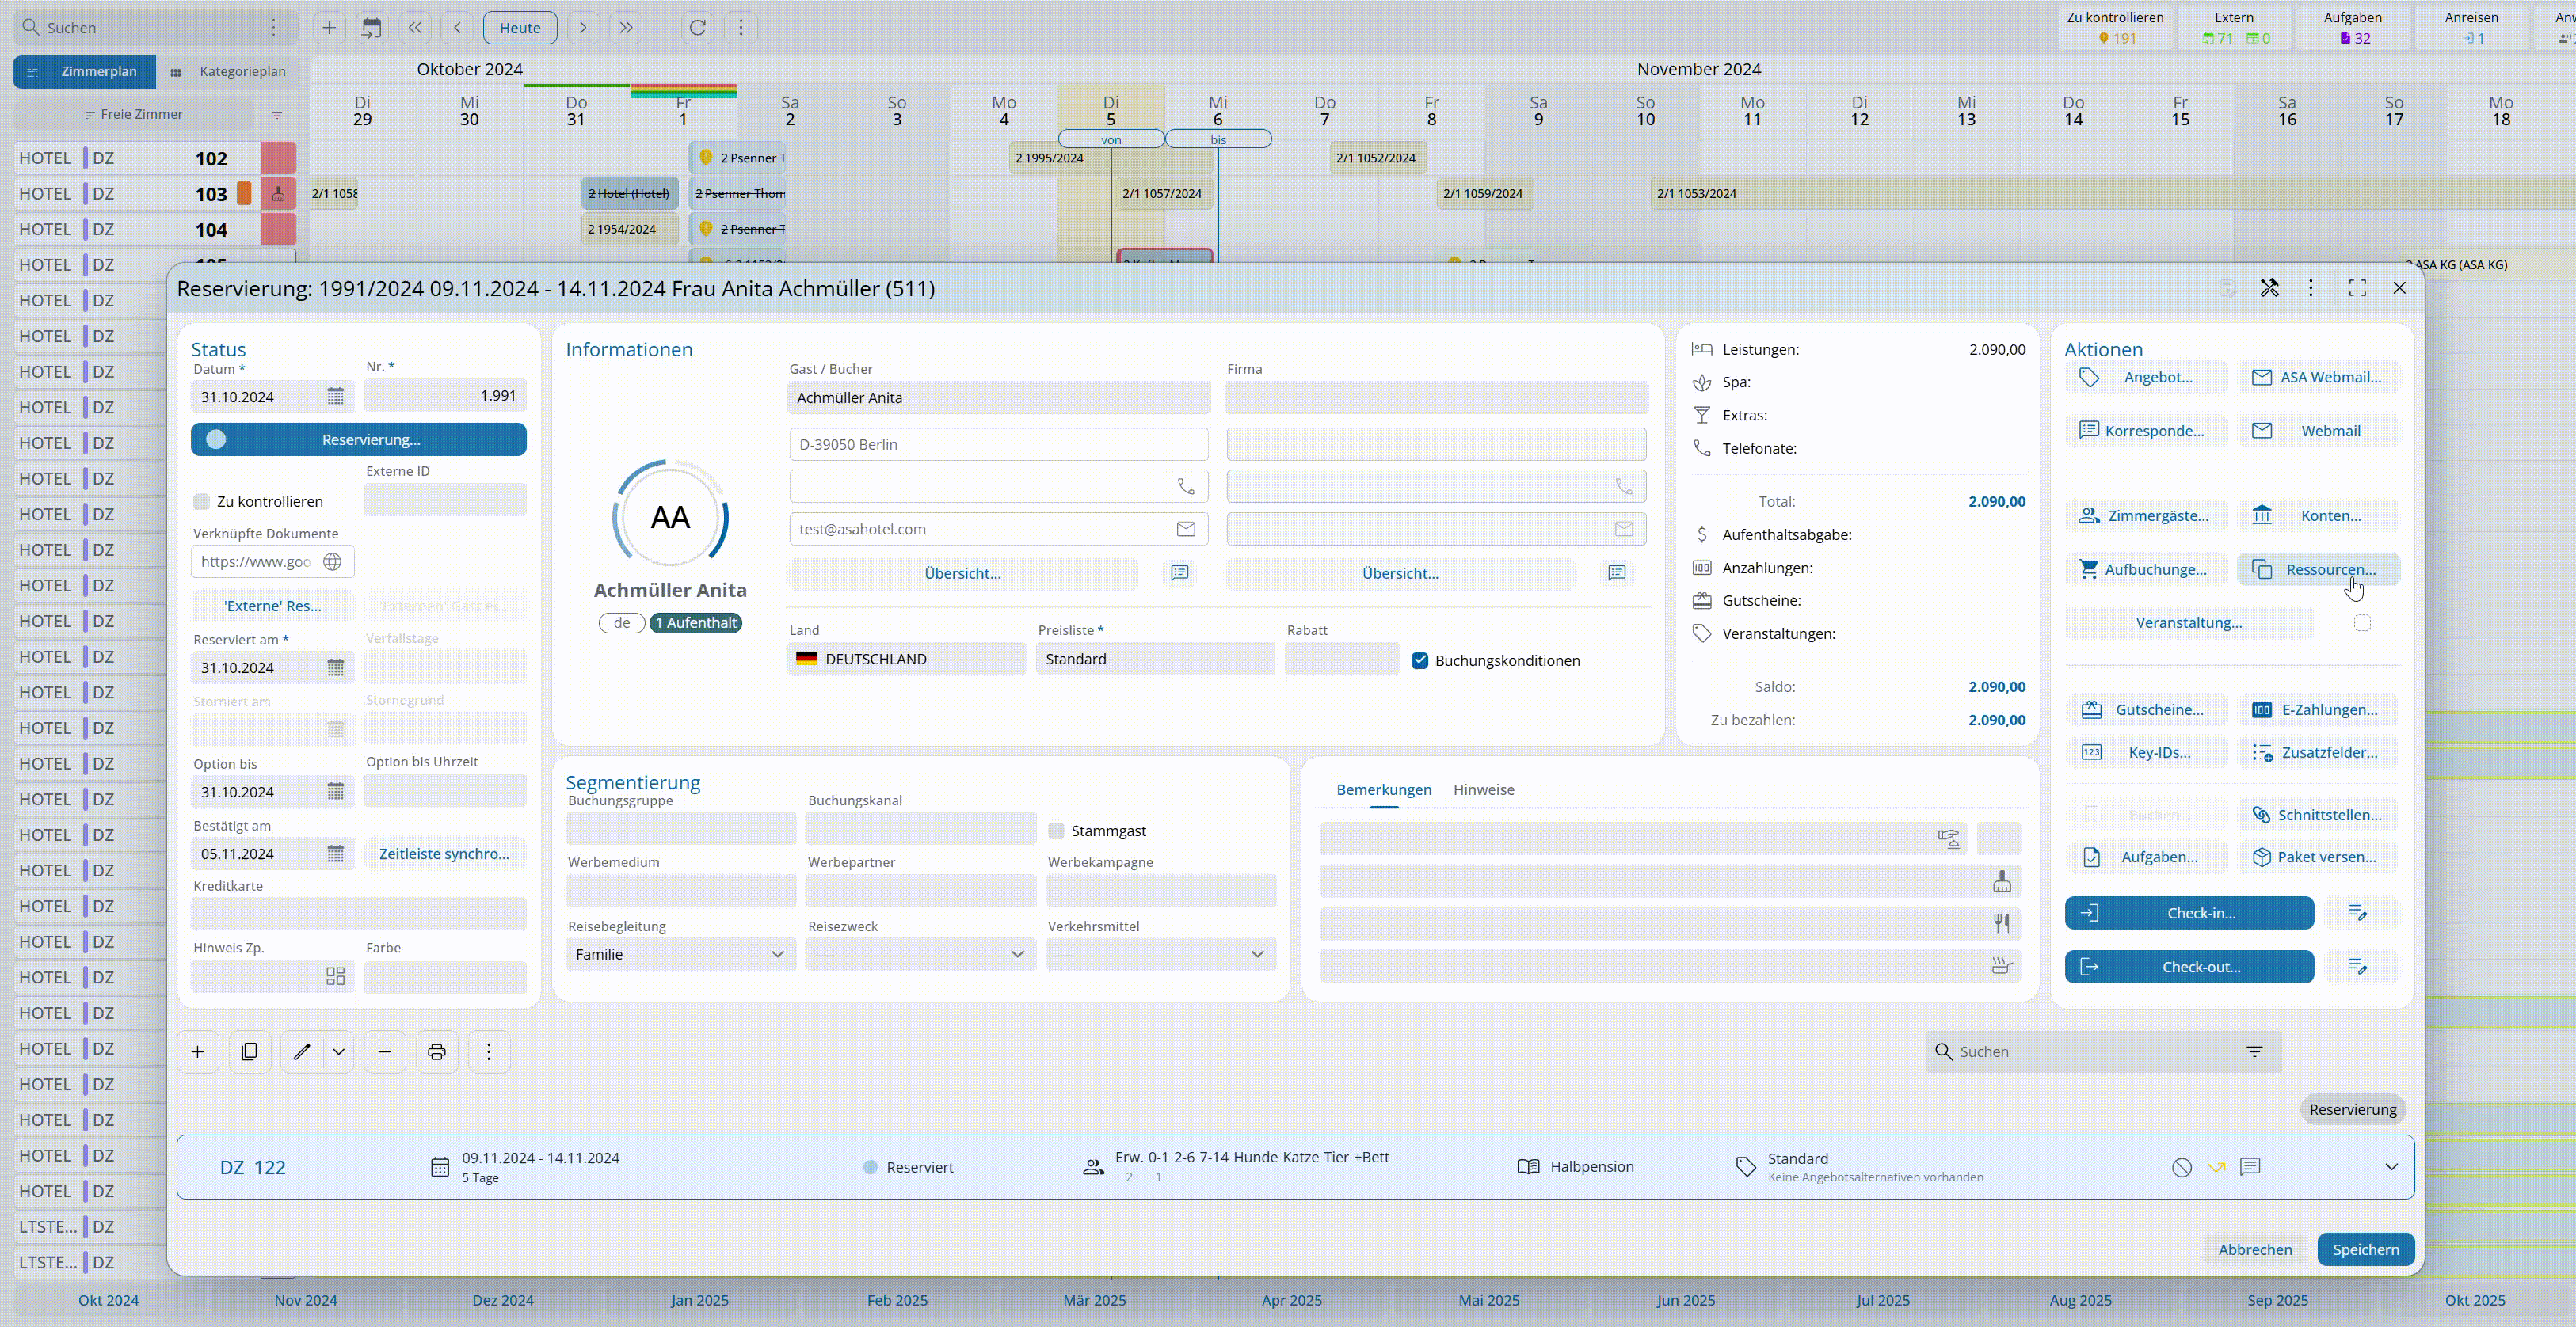Uncheck the Buchungskonditionen checkbox
This screenshot has height=1327, width=2576.
pyautogui.click(x=1419, y=660)
